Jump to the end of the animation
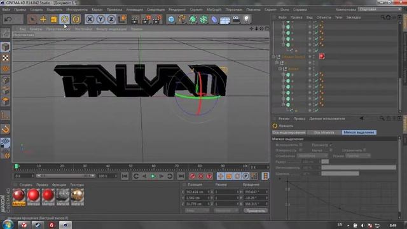The width and height of the screenshot is (407, 229). pyautogui.click(x=181, y=176)
